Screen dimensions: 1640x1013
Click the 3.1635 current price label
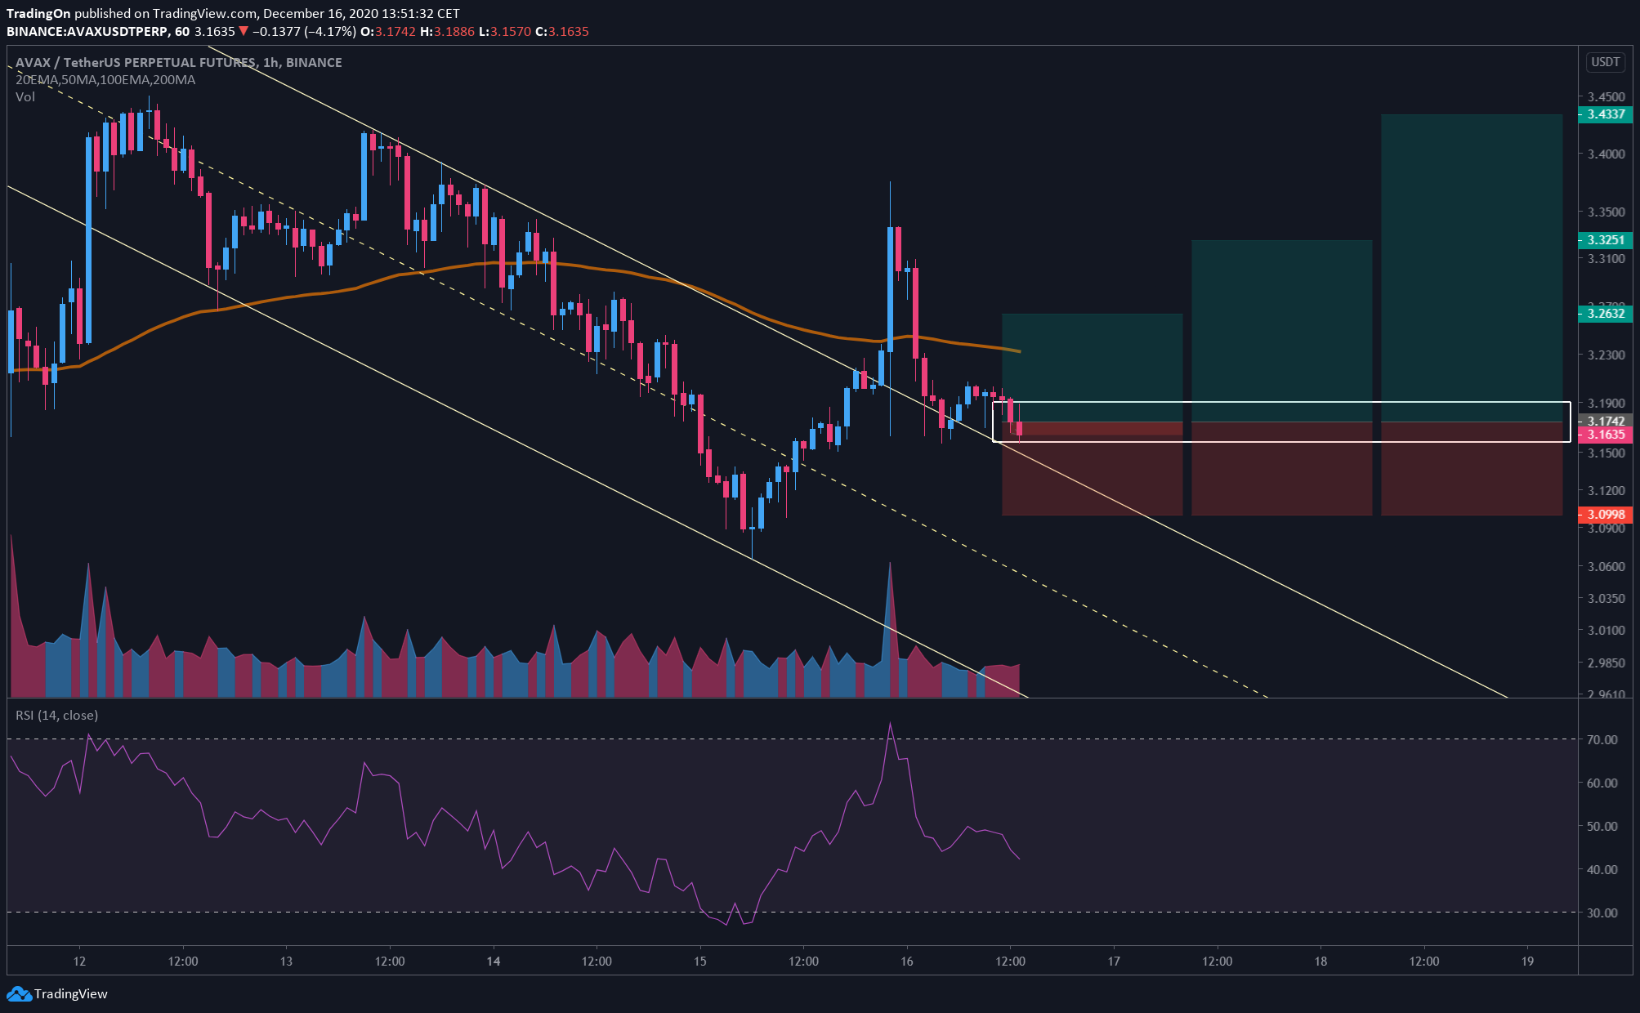[1605, 435]
